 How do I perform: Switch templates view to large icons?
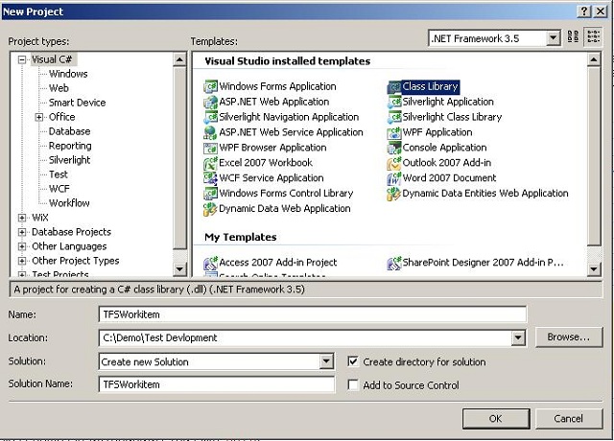[x=573, y=36]
